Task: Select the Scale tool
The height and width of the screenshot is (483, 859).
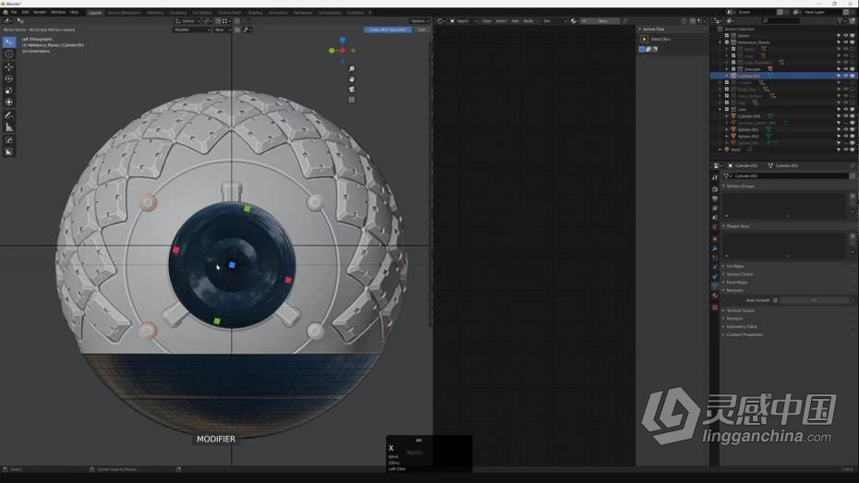Action: tap(9, 91)
